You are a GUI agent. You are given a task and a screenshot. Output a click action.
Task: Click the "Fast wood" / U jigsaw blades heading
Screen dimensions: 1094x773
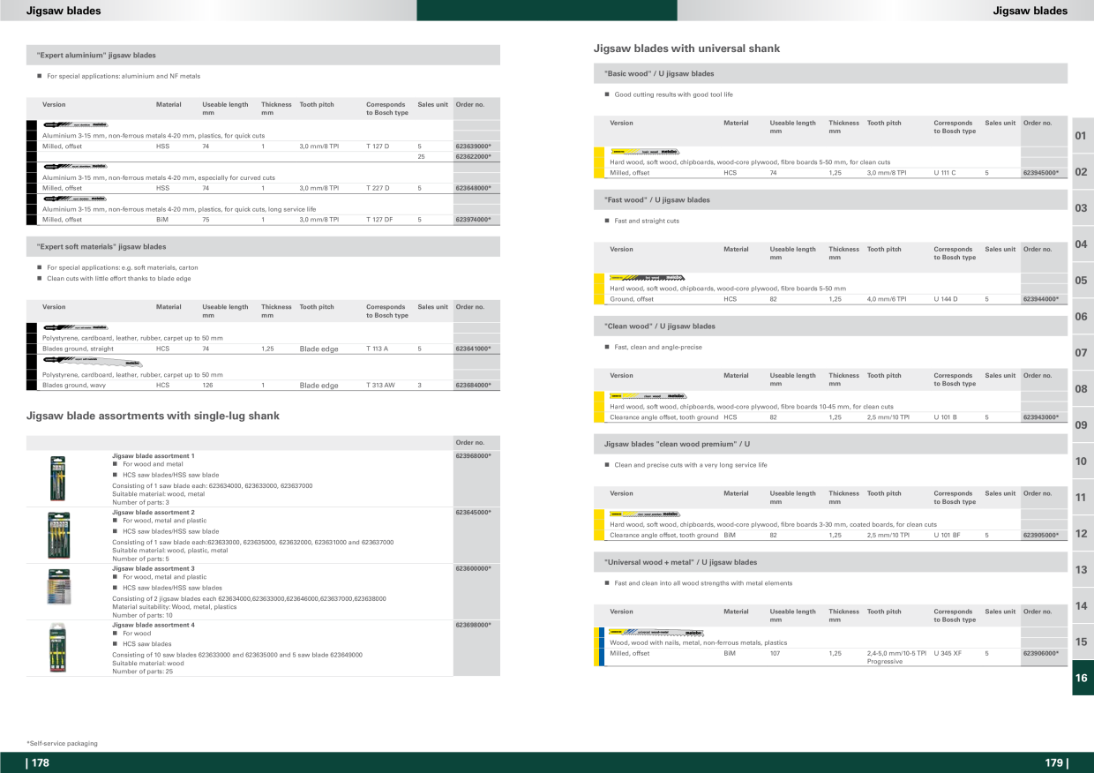[657, 200]
